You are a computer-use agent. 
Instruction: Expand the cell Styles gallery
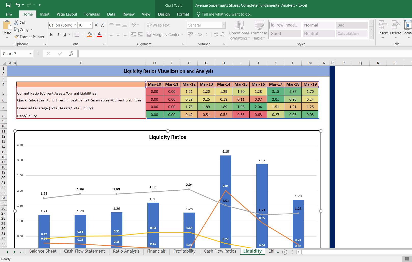[x=372, y=36]
